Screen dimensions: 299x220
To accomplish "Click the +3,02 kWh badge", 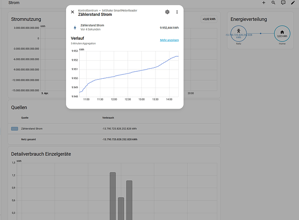I will [209, 19].
